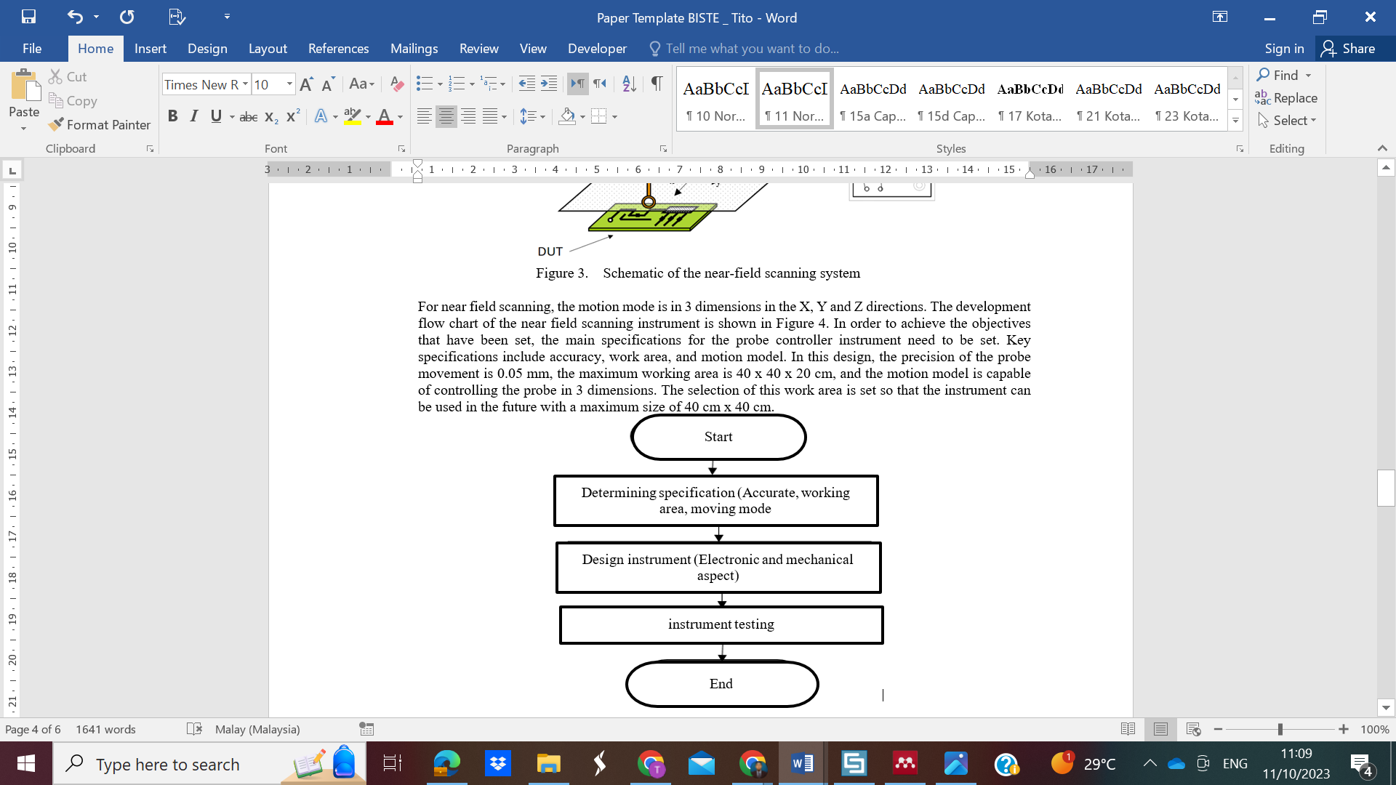
Task: Click the Increase Indent icon
Action: tap(549, 84)
